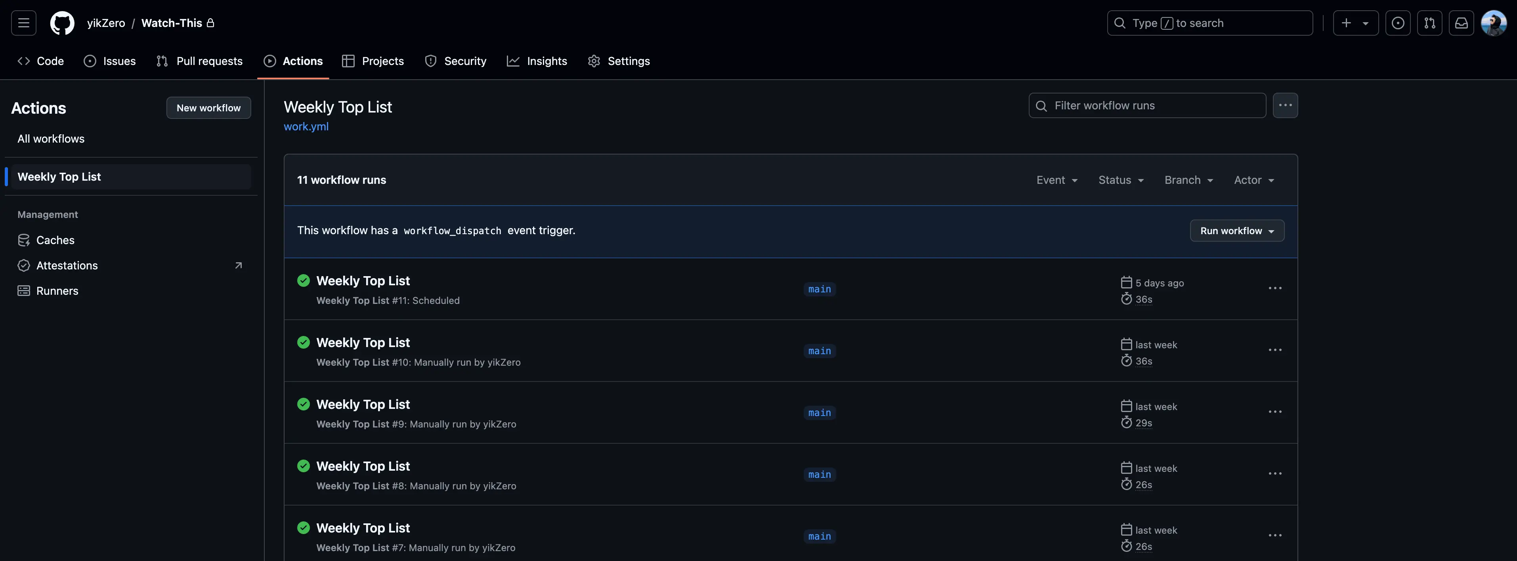The height and width of the screenshot is (561, 1517).
Task: Click the Attestations external link arrow
Action: (x=238, y=265)
